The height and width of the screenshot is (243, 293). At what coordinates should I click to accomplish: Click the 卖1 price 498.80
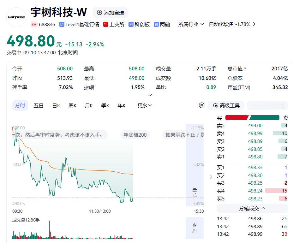[x=255, y=157]
